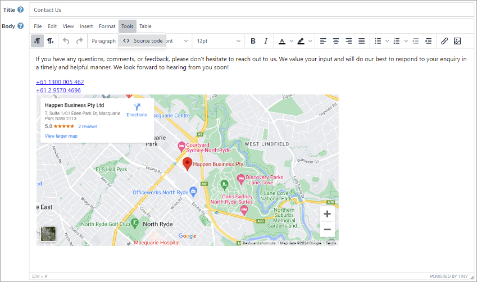The width and height of the screenshot is (477, 282).
Task: Zoom out on the map
Action: (x=328, y=229)
